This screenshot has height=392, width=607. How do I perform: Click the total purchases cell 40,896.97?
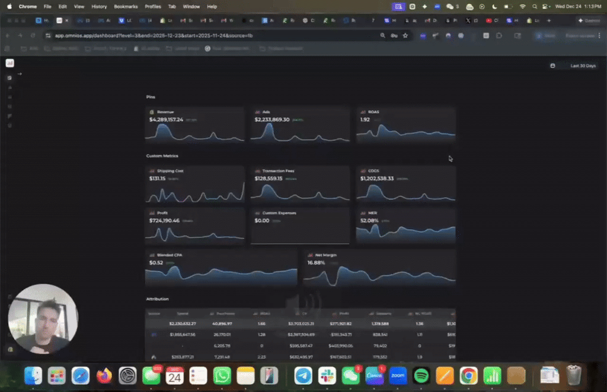[222, 323]
